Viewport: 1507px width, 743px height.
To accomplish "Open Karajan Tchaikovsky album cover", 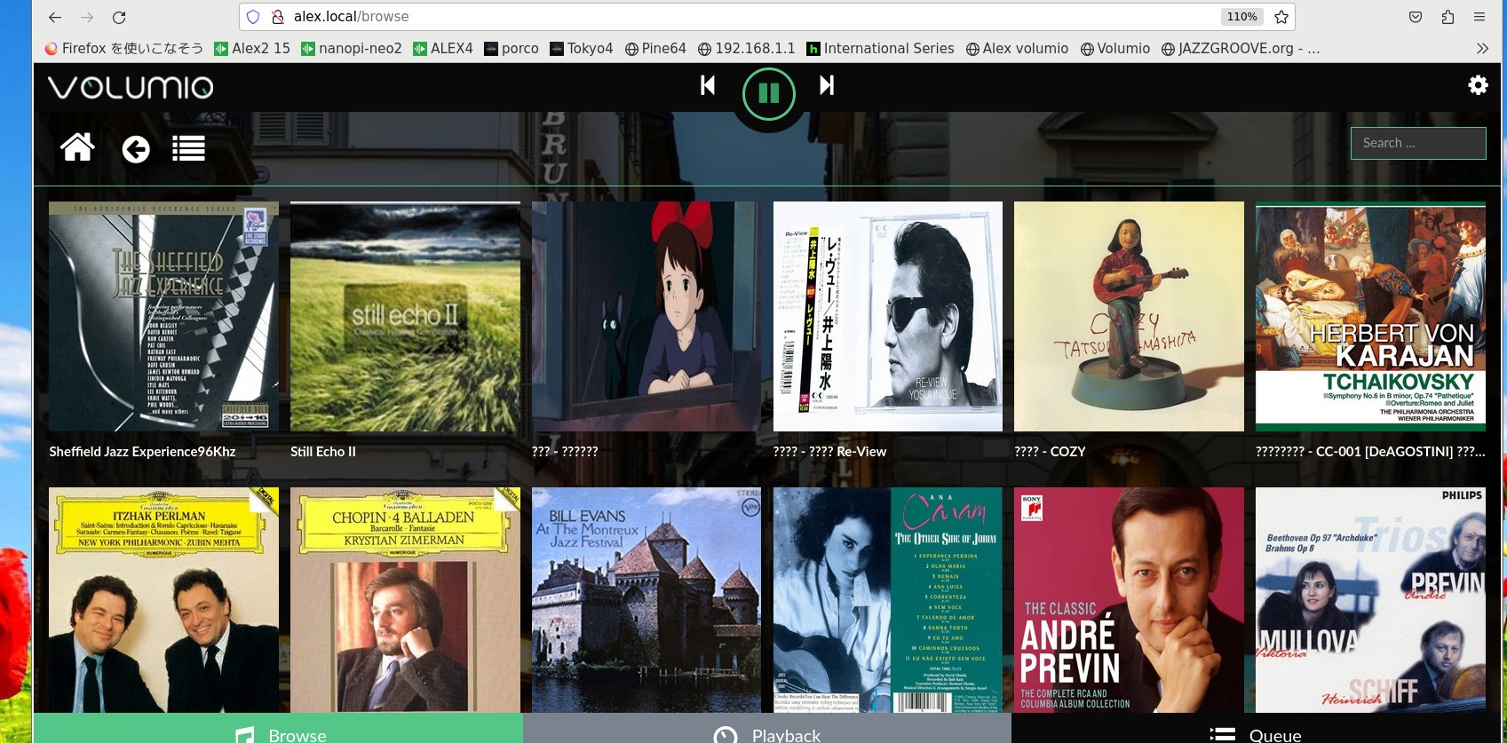I will 1370,316.
